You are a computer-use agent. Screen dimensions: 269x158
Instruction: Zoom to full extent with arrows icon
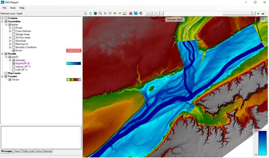[110, 13]
